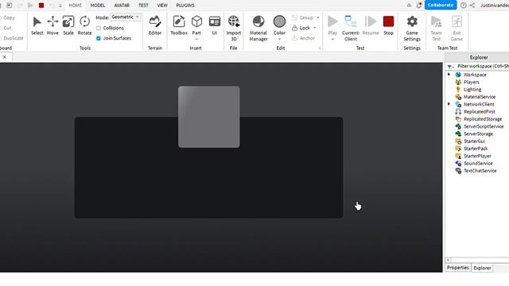Switch to the TEST ribbon tab
Image resolution: width=509 pixels, height=286 pixels.
143,6
